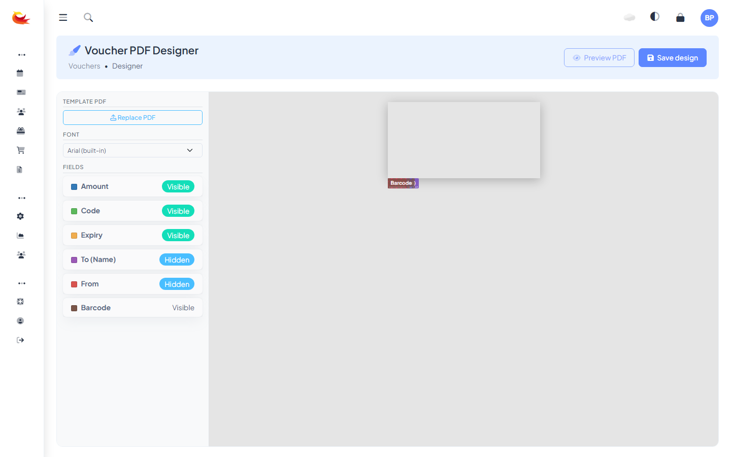
Task: Click the brown Barcode color swatch
Action: coord(74,308)
